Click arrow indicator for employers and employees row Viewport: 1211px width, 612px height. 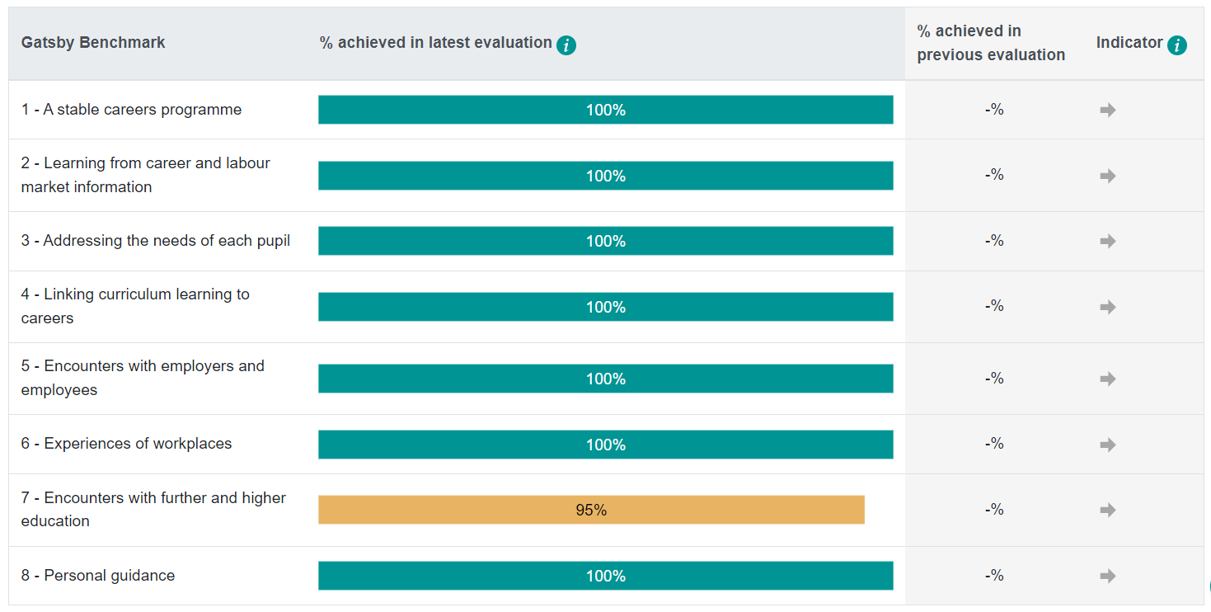tap(1108, 379)
